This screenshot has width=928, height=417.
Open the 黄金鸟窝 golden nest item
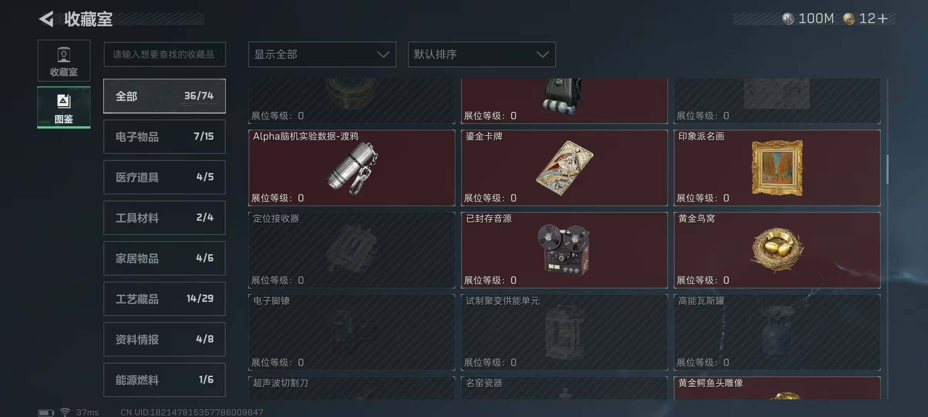point(777,250)
